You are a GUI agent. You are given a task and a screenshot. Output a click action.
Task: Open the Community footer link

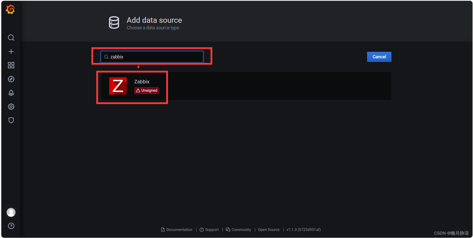click(x=238, y=230)
